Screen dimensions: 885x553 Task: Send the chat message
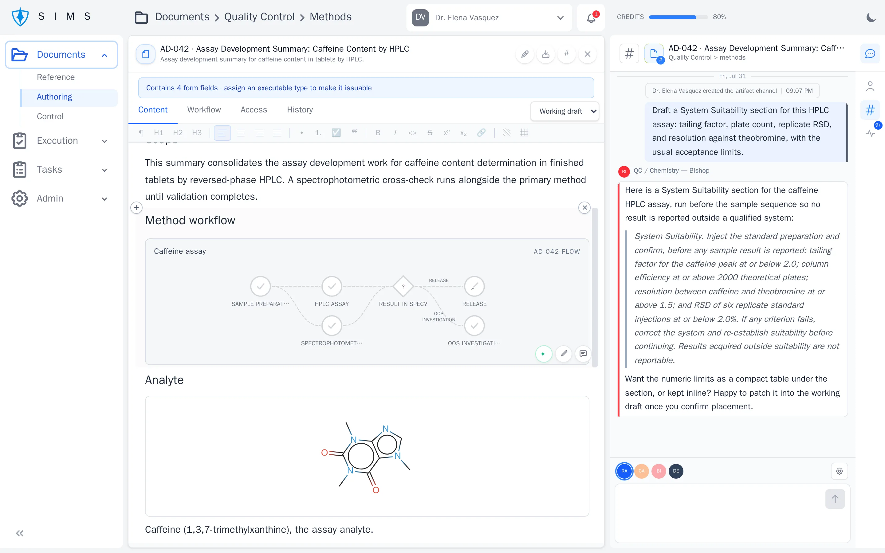tap(835, 499)
